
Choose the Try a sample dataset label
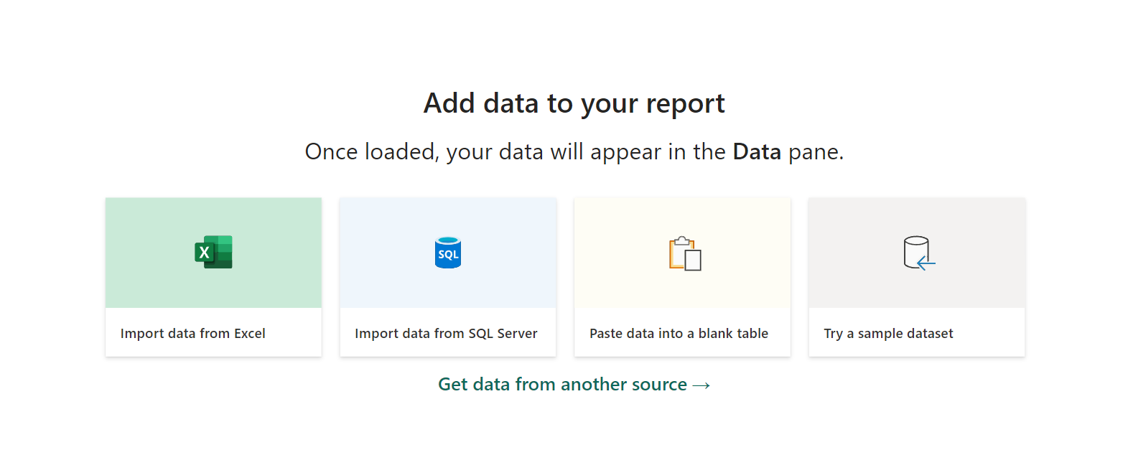click(x=888, y=333)
